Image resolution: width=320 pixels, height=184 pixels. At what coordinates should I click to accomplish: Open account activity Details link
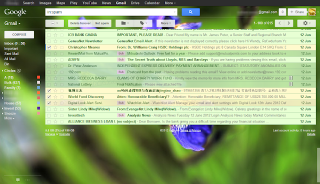pos(311,134)
